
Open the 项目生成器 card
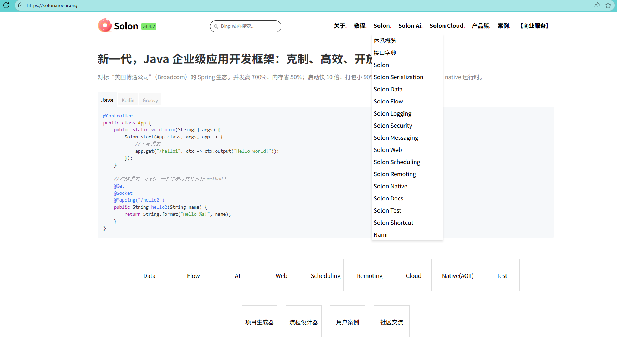pyautogui.click(x=259, y=321)
